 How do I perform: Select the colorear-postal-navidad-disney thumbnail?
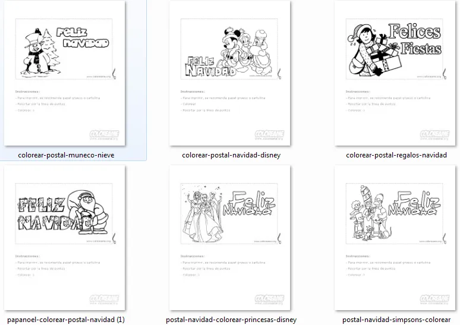tap(230, 73)
